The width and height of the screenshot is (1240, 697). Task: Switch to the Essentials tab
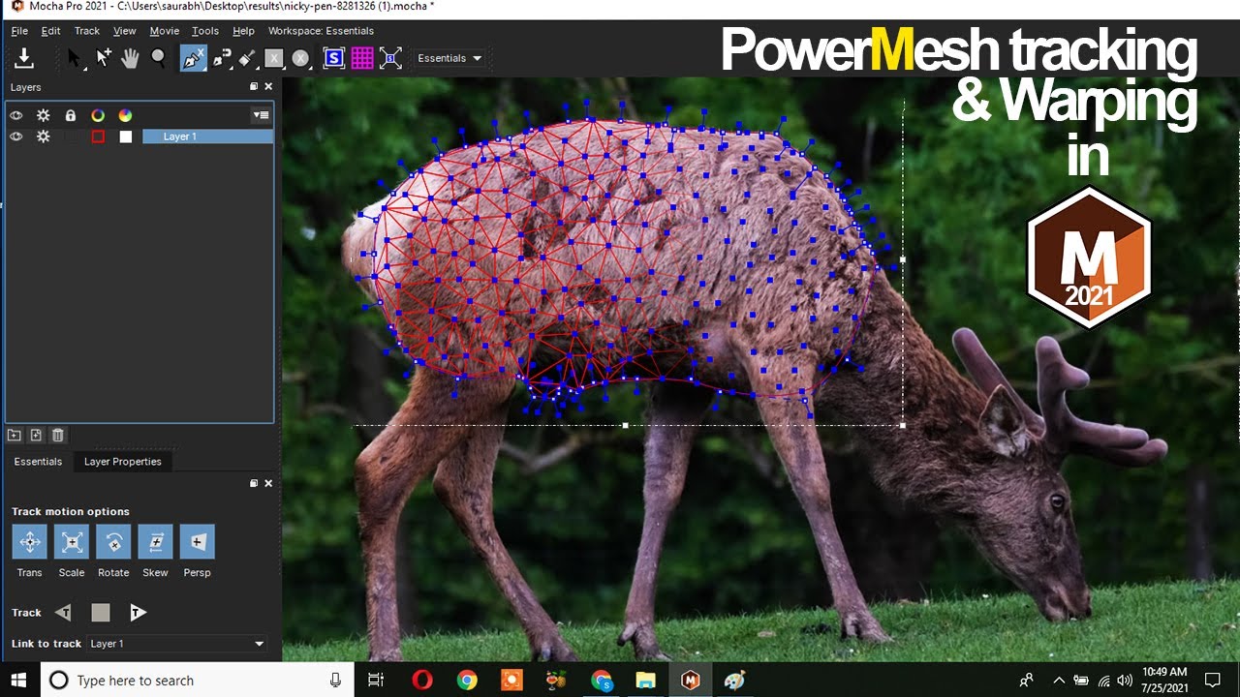coord(38,462)
